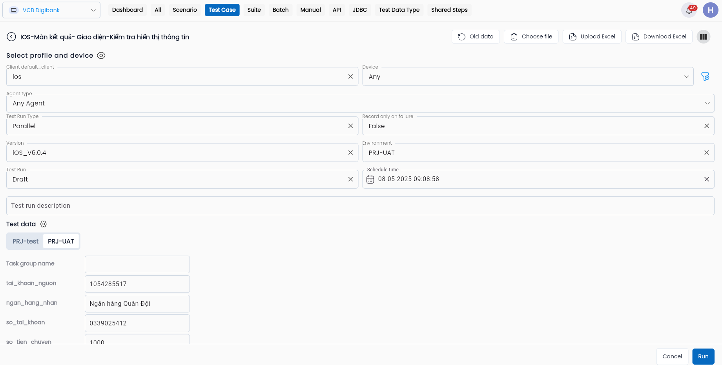Open the Record only on failure selector

click(x=538, y=126)
